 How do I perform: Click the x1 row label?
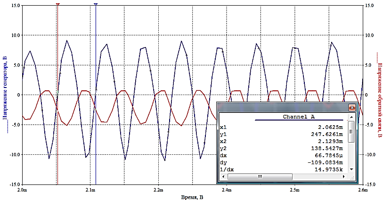pos(223,128)
